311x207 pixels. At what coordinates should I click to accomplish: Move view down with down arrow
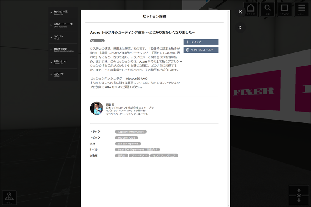[299, 200]
